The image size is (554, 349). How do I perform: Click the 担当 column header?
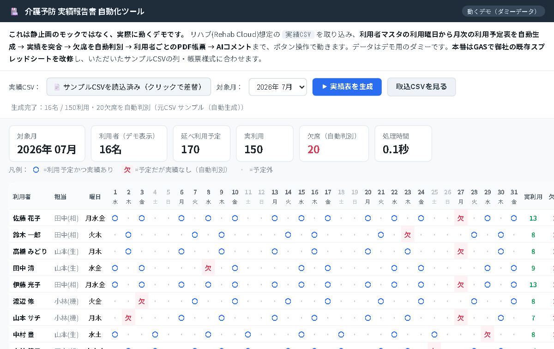coord(60,197)
